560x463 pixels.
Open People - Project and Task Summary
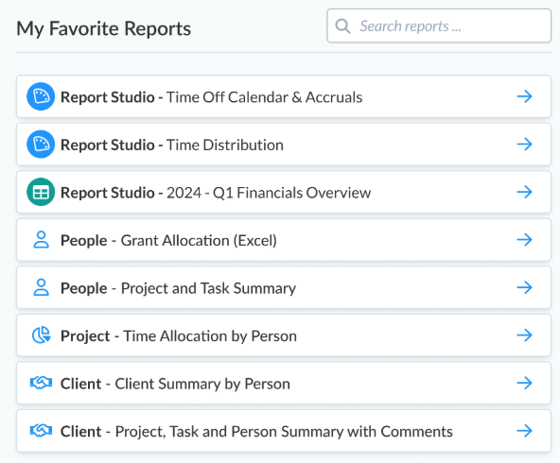(x=284, y=287)
